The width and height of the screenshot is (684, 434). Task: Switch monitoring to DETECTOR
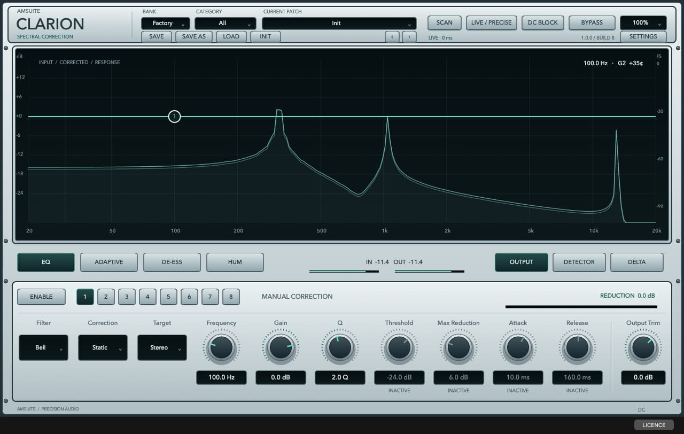click(579, 262)
